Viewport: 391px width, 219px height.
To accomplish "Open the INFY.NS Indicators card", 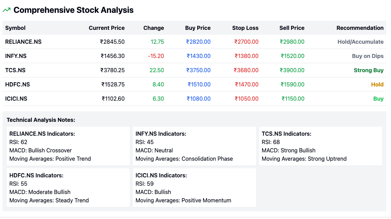I will coord(194,146).
